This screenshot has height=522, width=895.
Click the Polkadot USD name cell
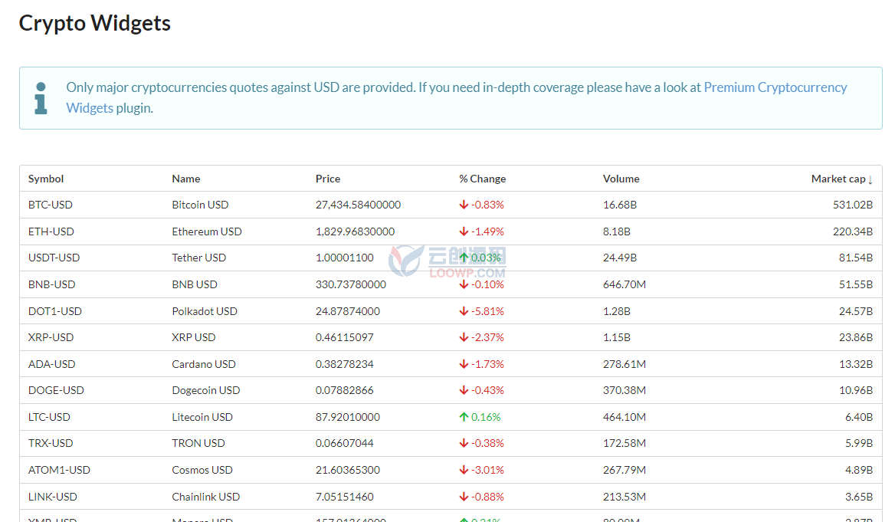click(205, 311)
